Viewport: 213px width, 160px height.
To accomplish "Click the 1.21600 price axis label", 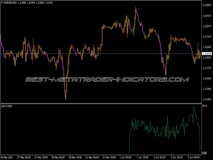I will click(x=207, y=78).
